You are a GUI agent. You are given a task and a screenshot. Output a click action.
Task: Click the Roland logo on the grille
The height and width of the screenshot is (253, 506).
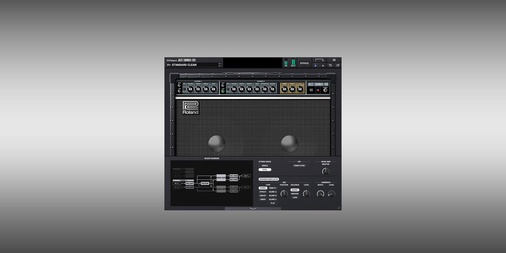pyautogui.click(x=190, y=108)
